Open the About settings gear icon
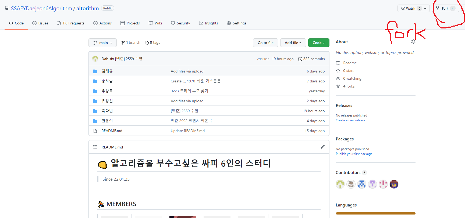Image resolution: width=465 pixels, height=218 pixels. (413, 42)
